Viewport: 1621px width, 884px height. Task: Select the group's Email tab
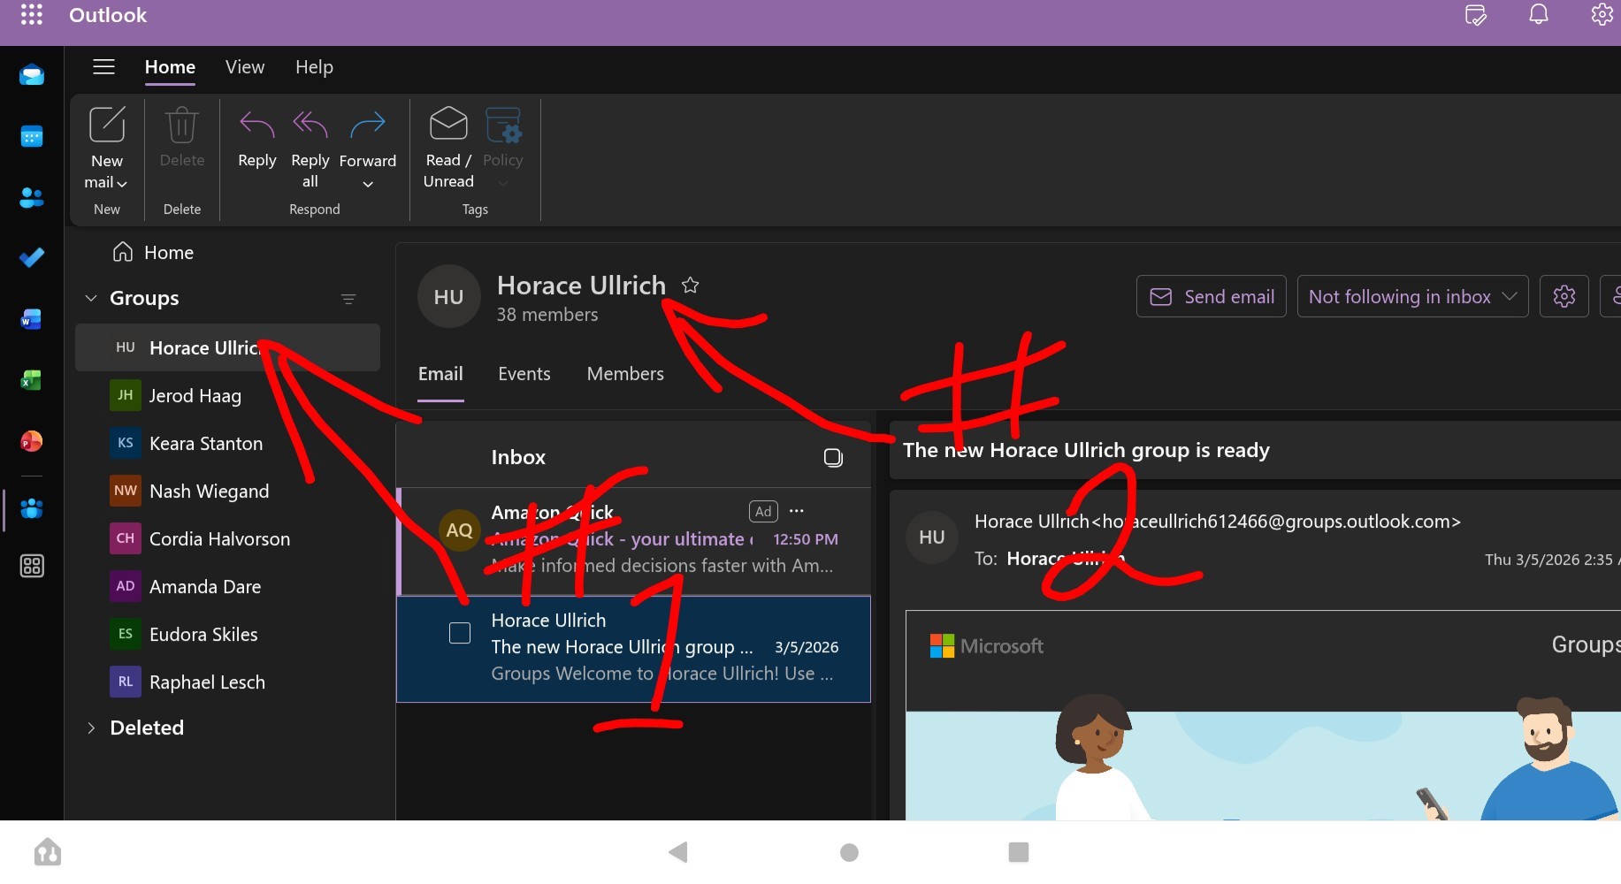click(x=440, y=374)
